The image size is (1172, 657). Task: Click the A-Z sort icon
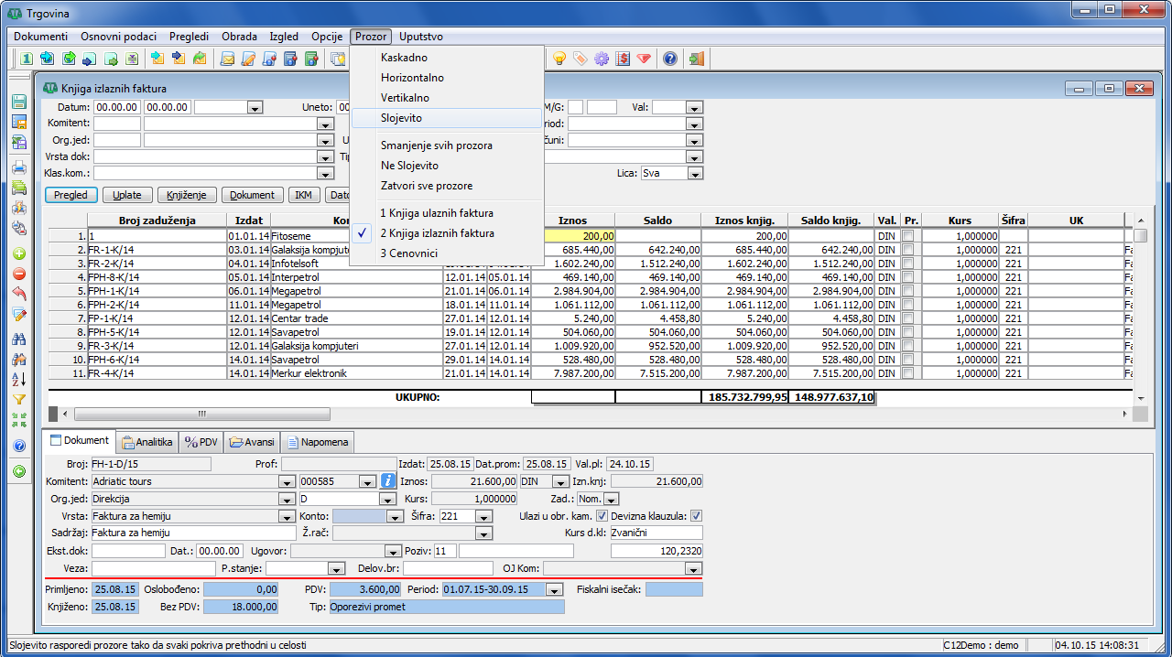19,379
